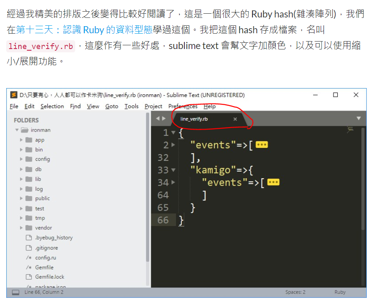Screen dimensions: 373x307
Task: Open the .gitignore file
Action: pyautogui.click(x=47, y=248)
